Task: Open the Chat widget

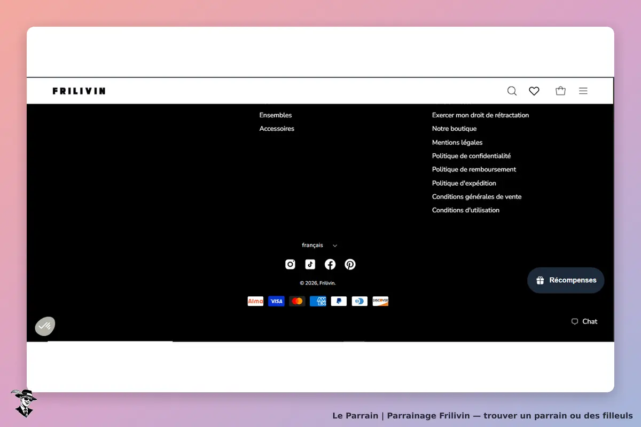Action: click(x=584, y=321)
